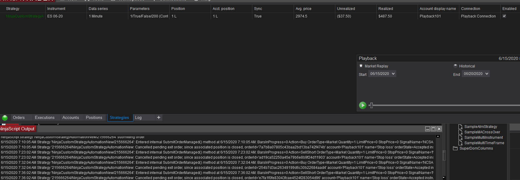Click the SampleMACrossOver file icon

460,132
